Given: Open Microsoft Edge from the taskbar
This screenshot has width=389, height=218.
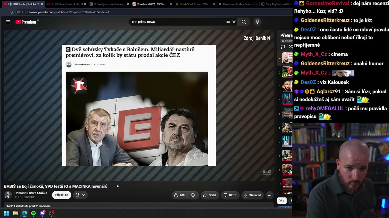Looking at the screenshot, I should pos(24,213).
